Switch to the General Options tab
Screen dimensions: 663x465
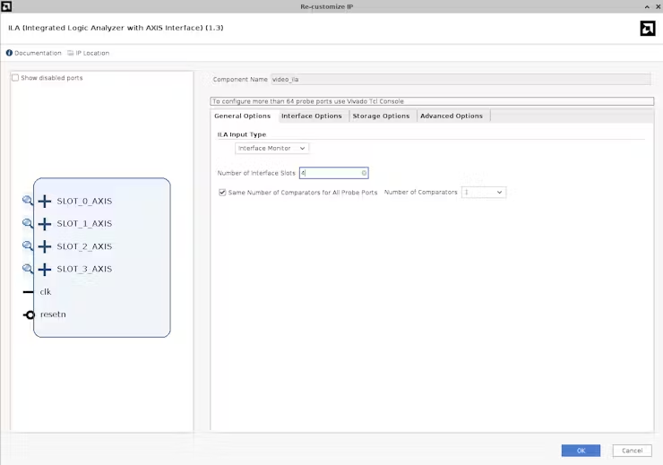pos(242,116)
